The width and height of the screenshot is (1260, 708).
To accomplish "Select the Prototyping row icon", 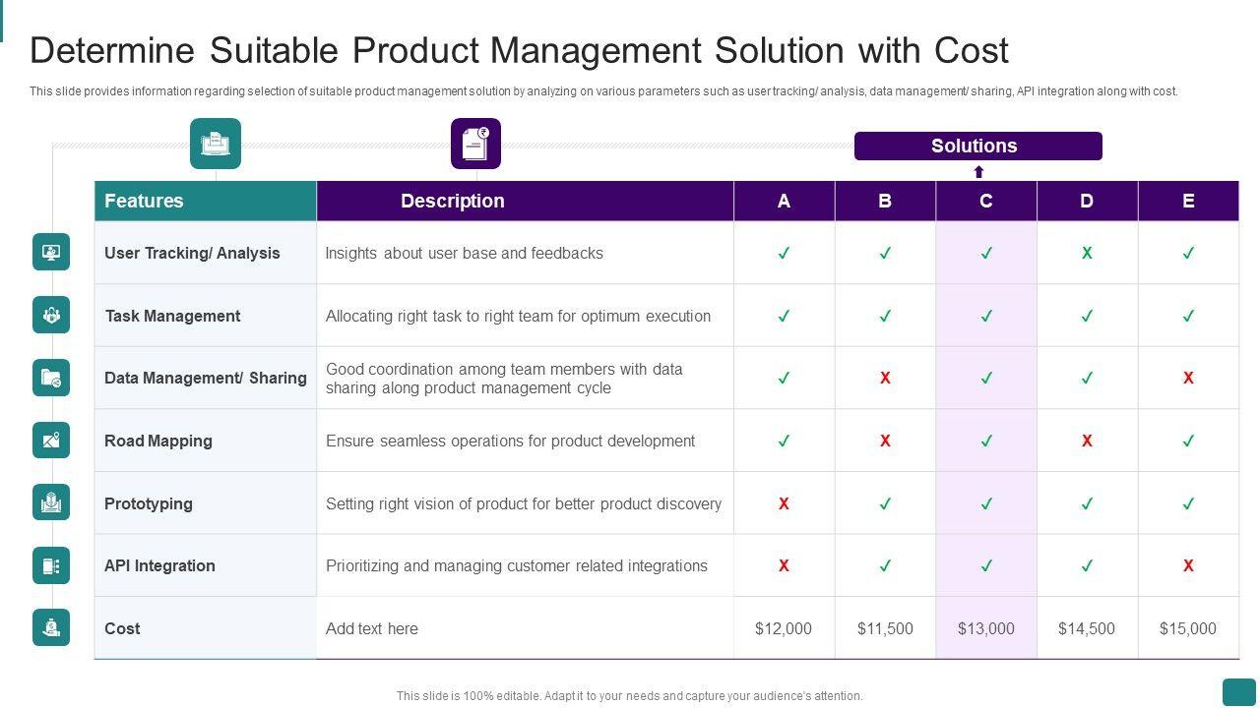I will click(51, 502).
